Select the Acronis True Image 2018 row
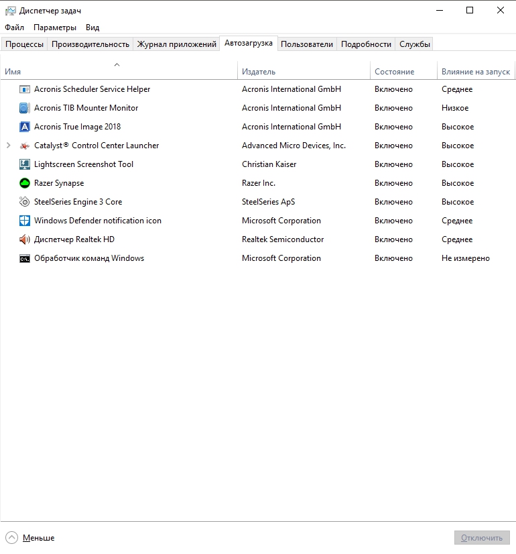 pyautogui.click(x=257, y=127)
